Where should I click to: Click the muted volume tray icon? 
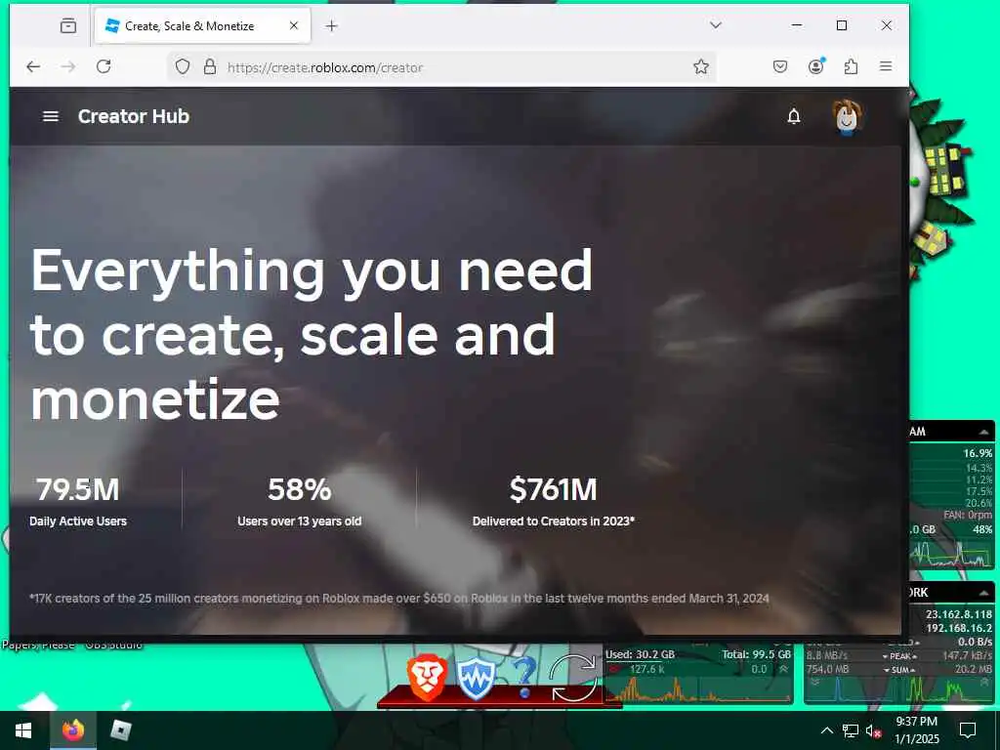(873, 730)
